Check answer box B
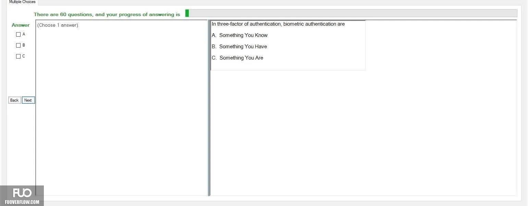 click(x=19, y=45)
